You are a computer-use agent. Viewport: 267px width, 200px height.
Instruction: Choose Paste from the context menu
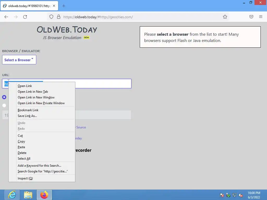click(21, 147)
